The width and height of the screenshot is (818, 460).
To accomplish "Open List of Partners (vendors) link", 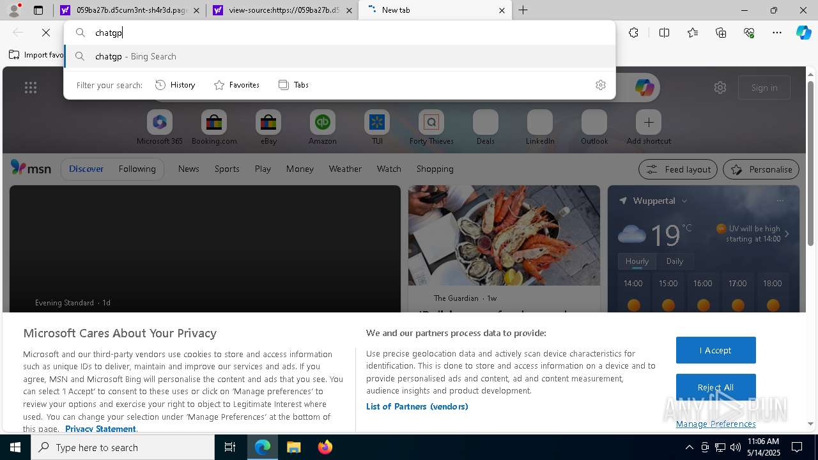I will tap(417, 406).
